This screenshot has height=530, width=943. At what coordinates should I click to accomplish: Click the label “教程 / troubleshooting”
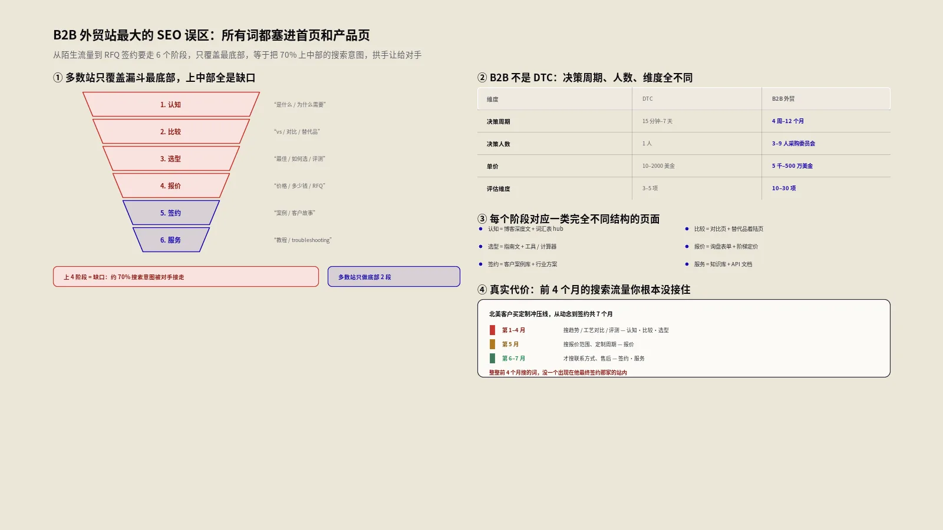click(302, 240)
